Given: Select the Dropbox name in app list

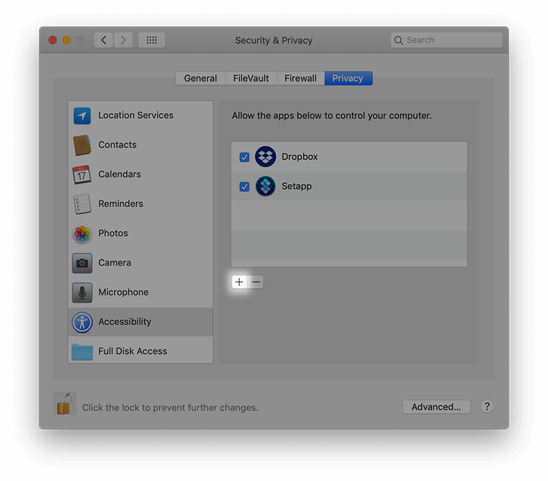Looking at the screenshot, I should click(299, 157).
